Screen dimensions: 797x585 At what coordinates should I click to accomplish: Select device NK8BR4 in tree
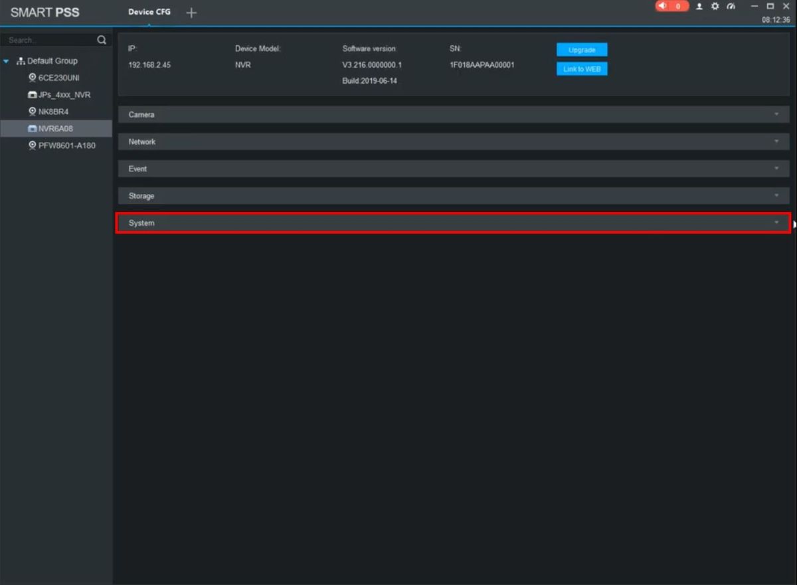click(x=53, y=112)
